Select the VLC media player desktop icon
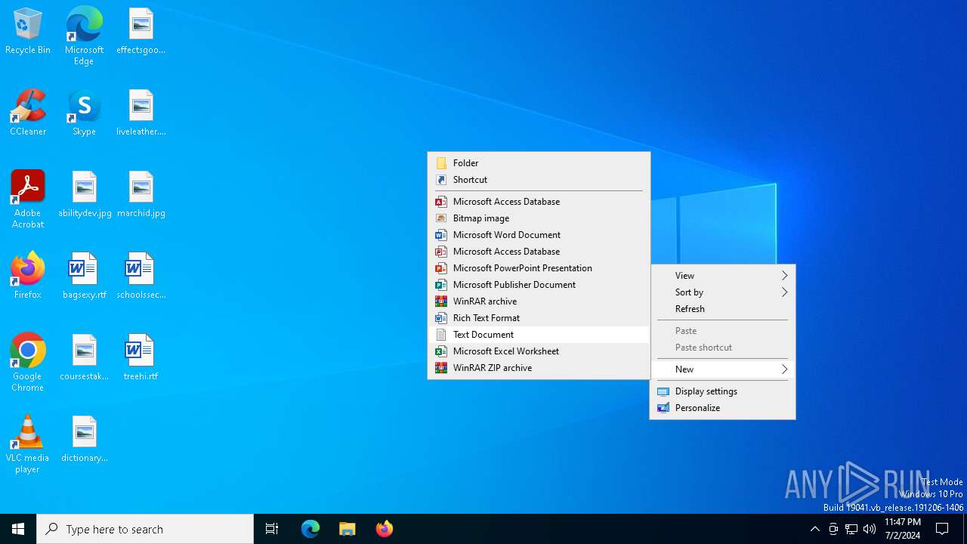Screen dimensions: 967x544 (28, 444)
